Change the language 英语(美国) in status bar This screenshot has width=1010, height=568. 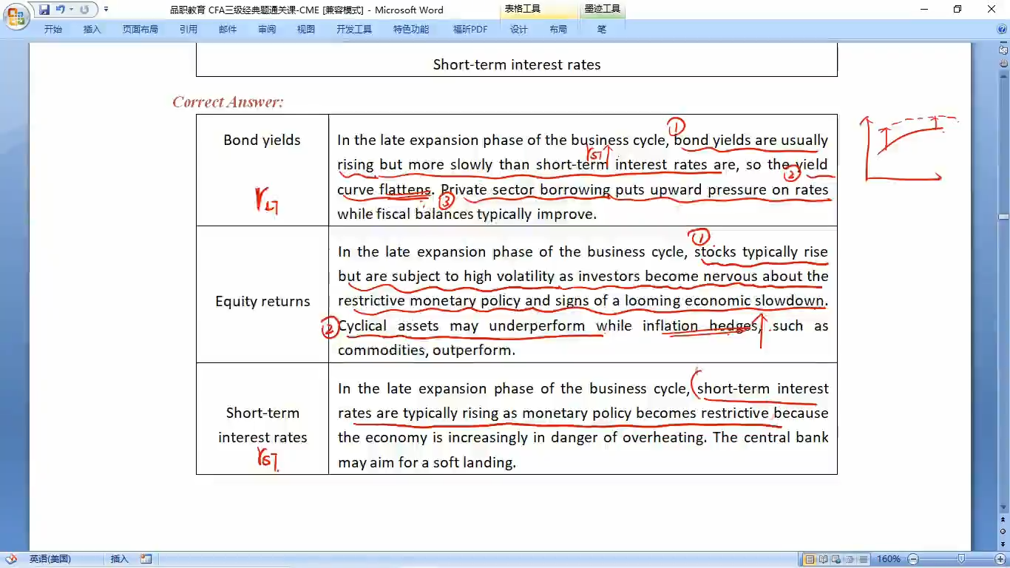[x=50, y=559]
